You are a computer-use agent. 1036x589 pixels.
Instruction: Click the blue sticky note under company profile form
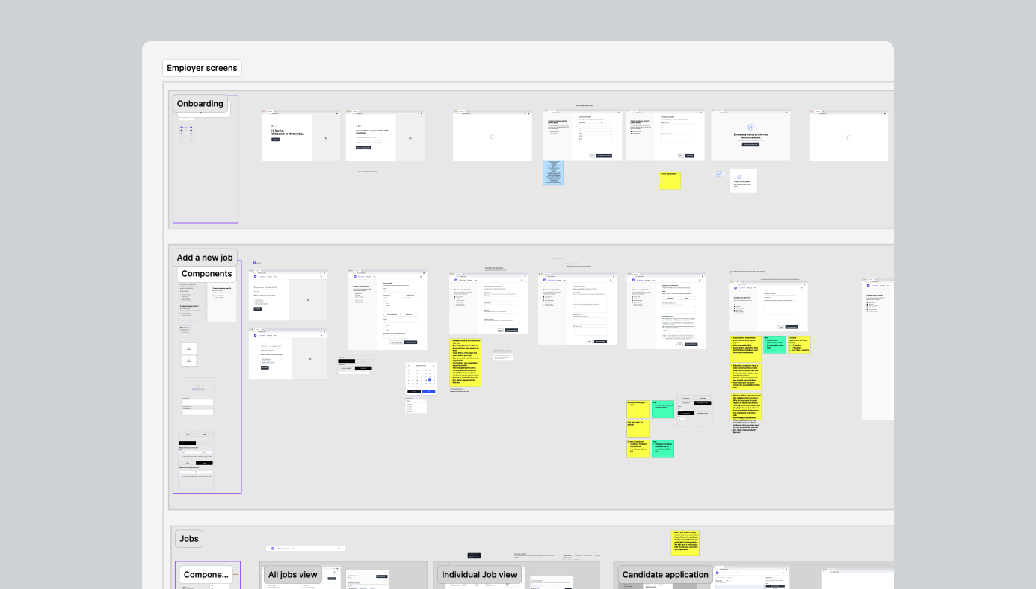(553, 172)
